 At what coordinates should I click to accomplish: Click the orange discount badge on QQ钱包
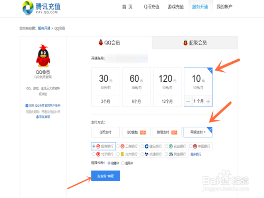pyautogui.click(x=143, y=133)
